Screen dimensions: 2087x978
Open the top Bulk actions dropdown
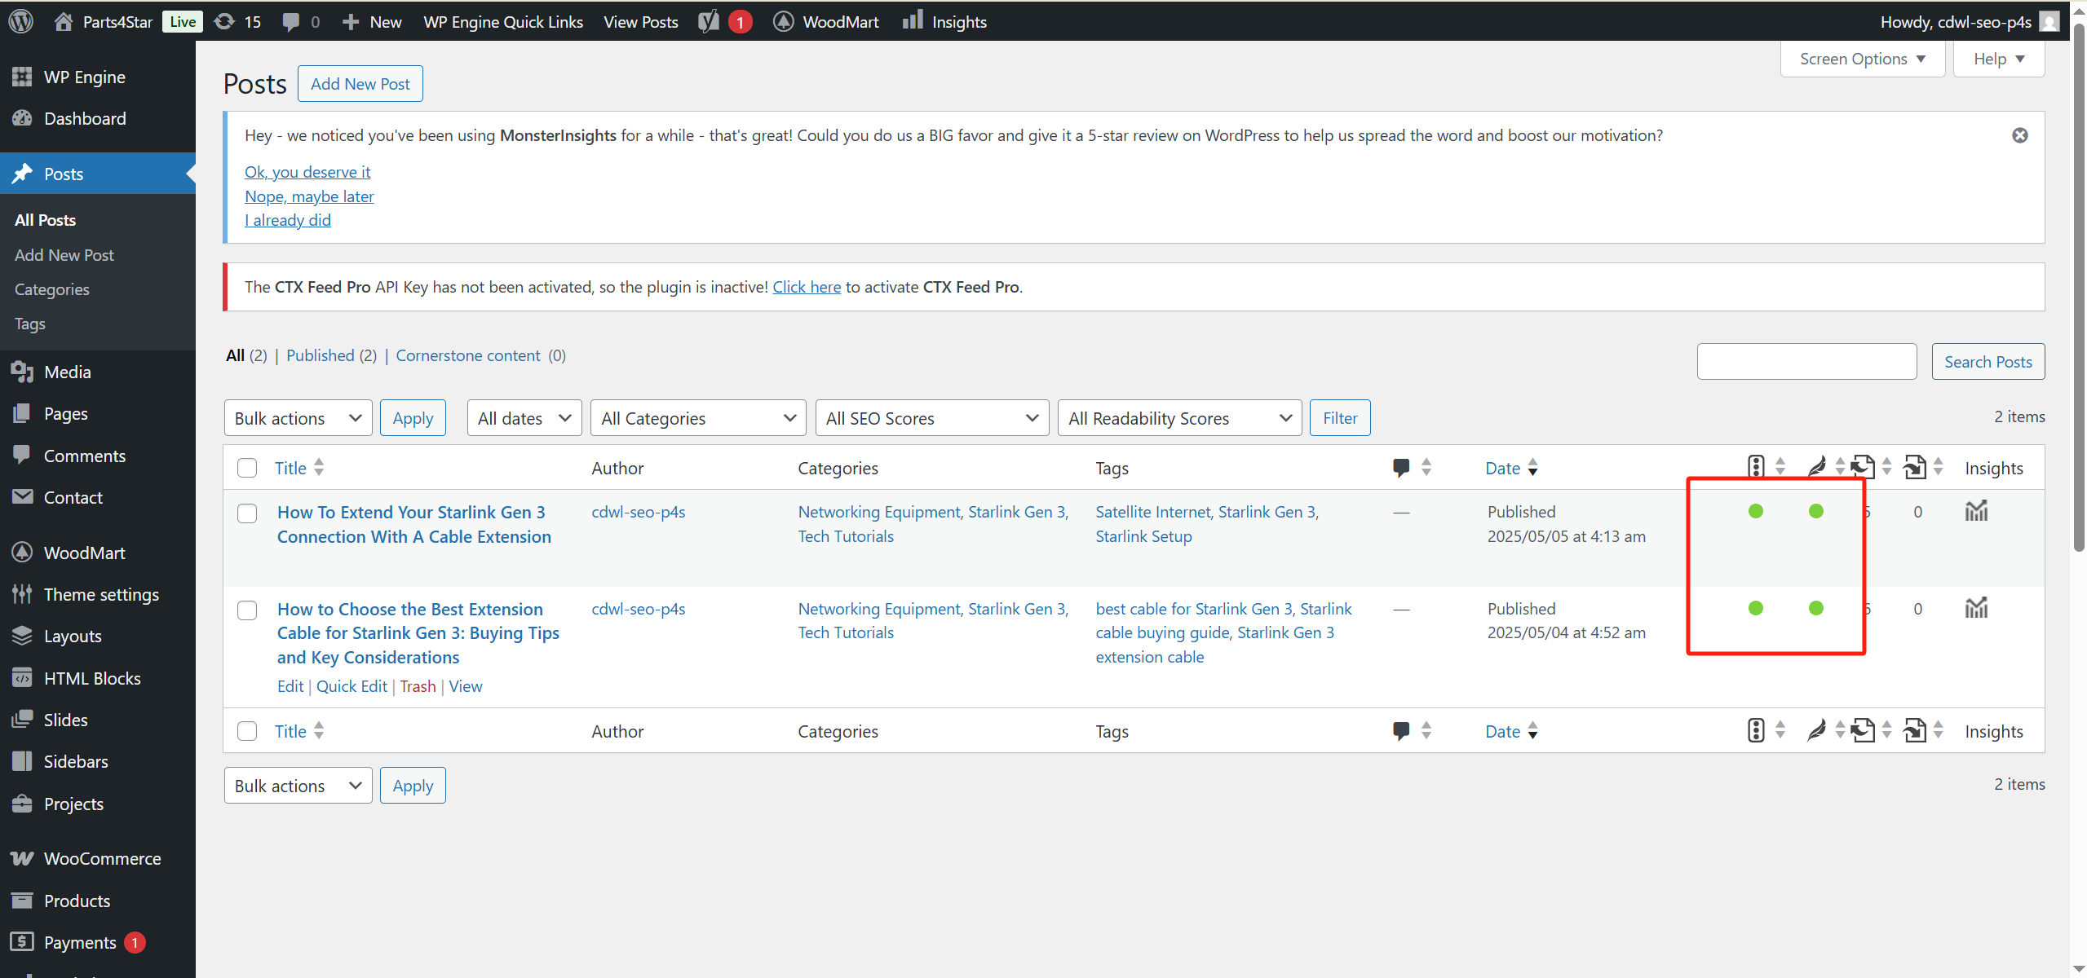(x=298, y=418)
